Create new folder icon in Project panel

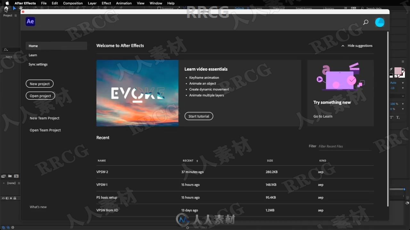tap(10, 176)
